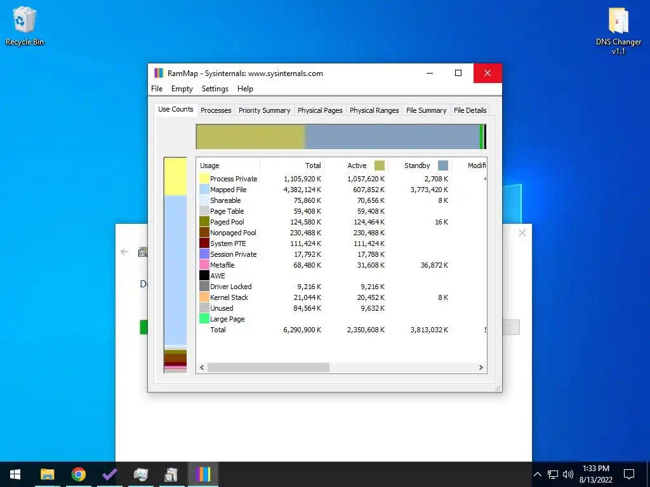Screen dimensions: 650x487
Task: Click the Kernel Stack orange swatch
Action: [x=204, y=297]
